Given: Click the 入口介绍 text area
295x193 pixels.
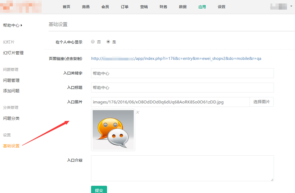Looking at the screenshot, I should tap(182, 168).
